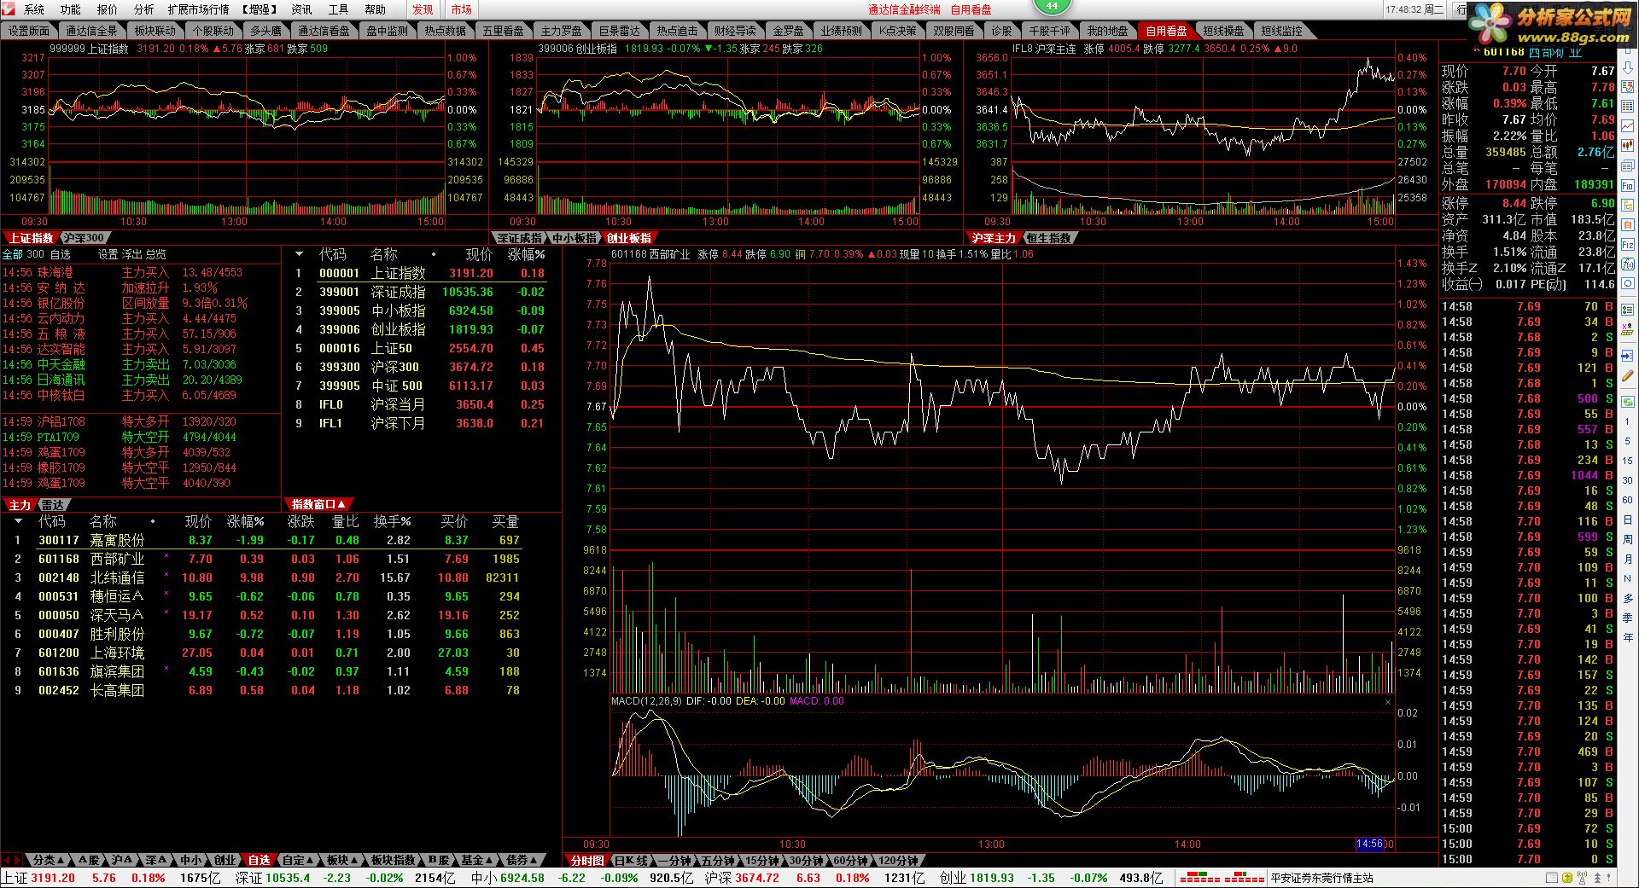
Task: Click the 市场 button in menu bar
Action: (x=462, y=9)
